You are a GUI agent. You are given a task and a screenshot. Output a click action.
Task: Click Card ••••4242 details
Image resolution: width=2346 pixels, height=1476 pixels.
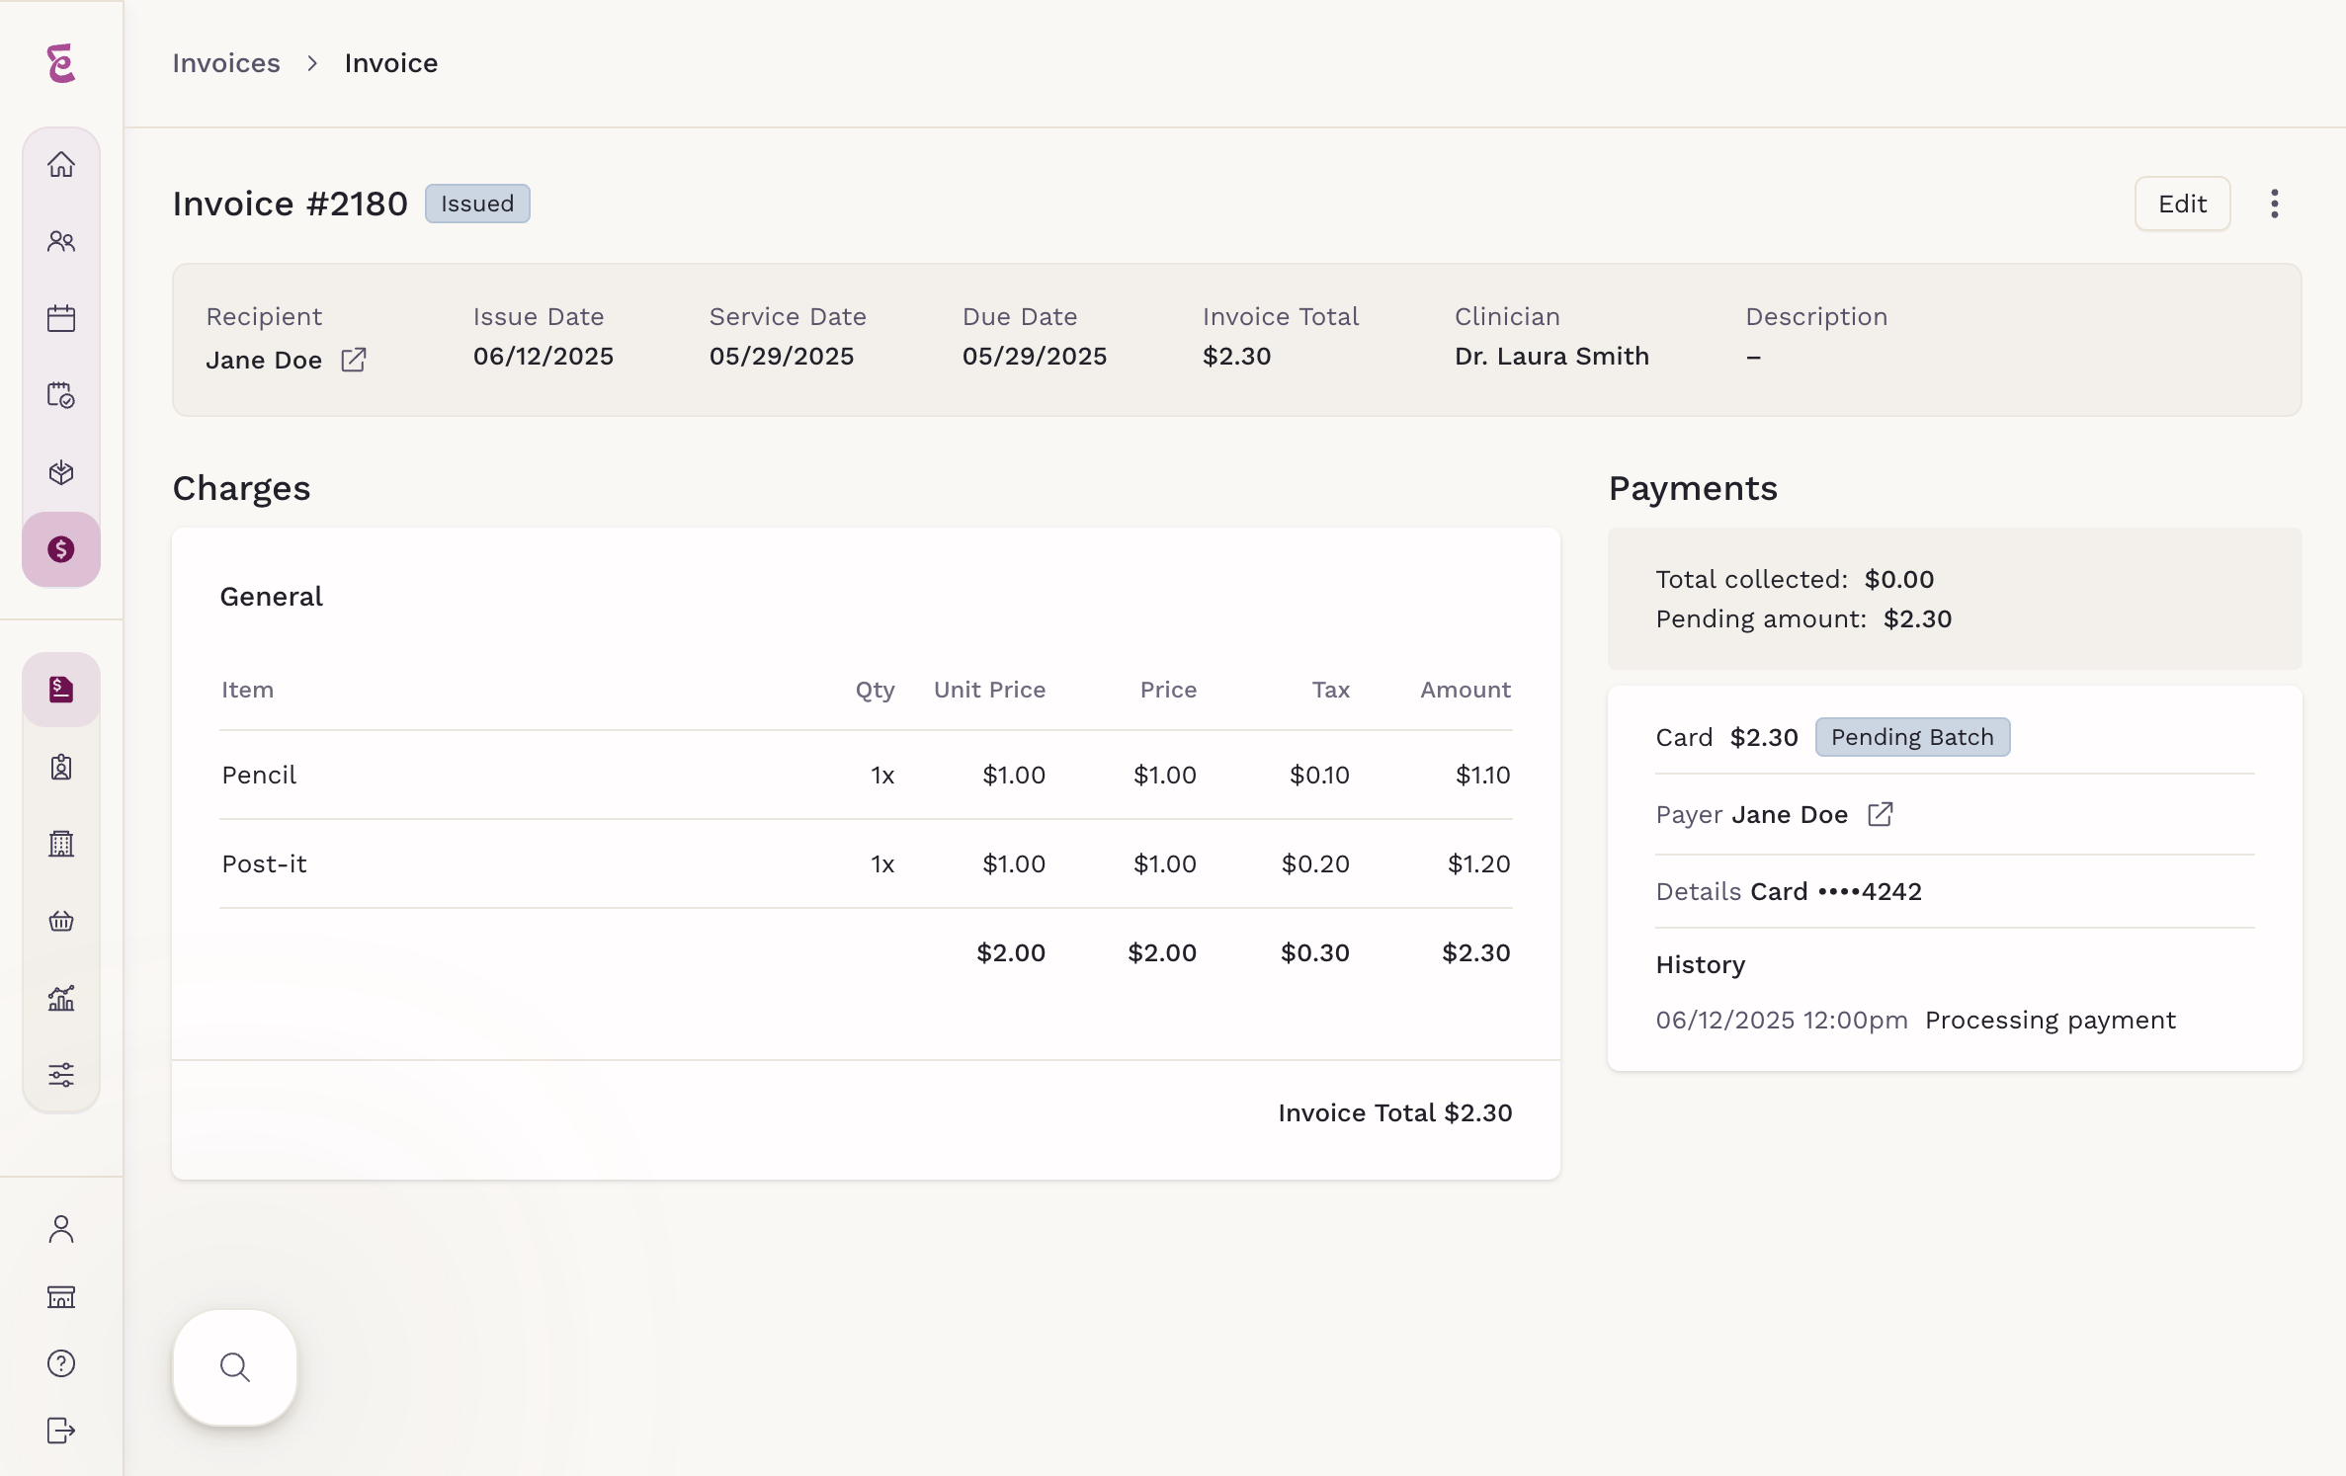1836,891
